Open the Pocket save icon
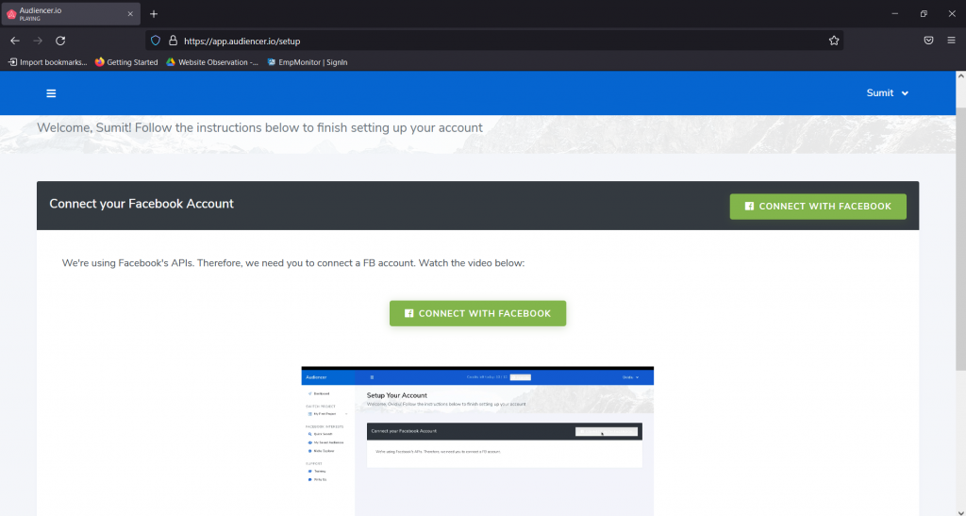 pos(928,41)
